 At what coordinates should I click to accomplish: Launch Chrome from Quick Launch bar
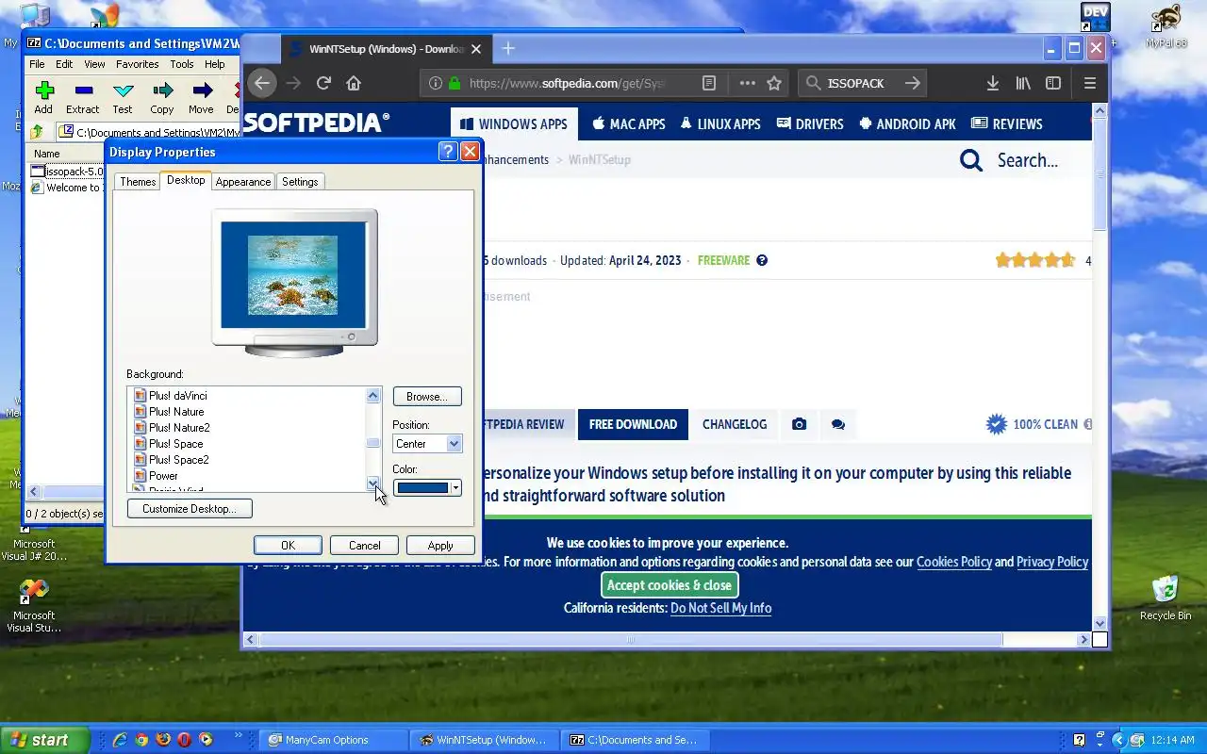tap(141, 740)
